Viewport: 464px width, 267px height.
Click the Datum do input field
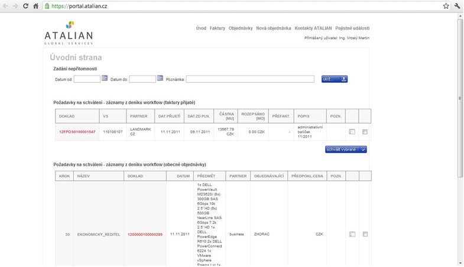coord(142,79)
